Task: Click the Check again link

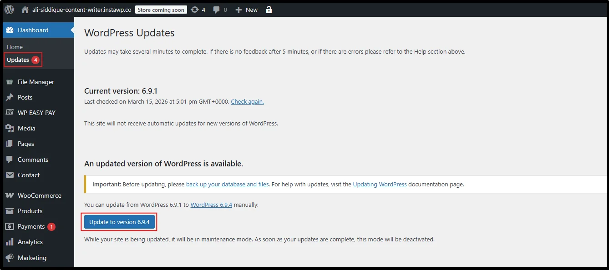Action: coord(247,101)
